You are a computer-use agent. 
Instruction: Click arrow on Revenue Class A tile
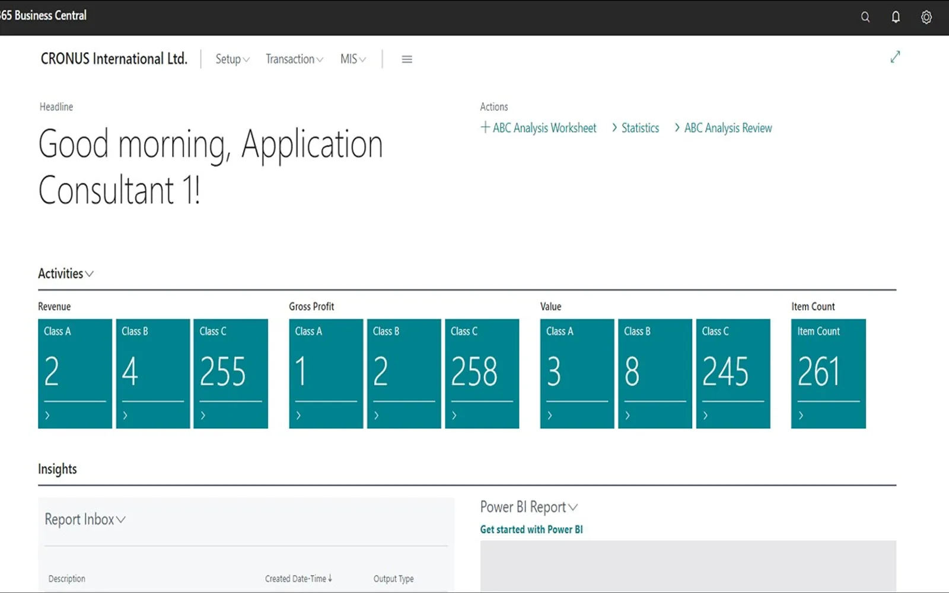click(x=47, y=415)
